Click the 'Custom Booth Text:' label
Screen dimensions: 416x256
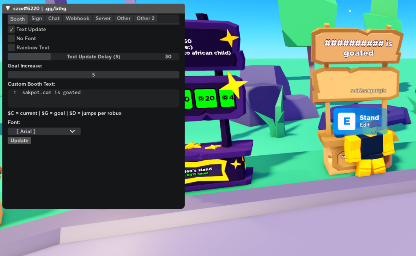click(x=31, y=84)
